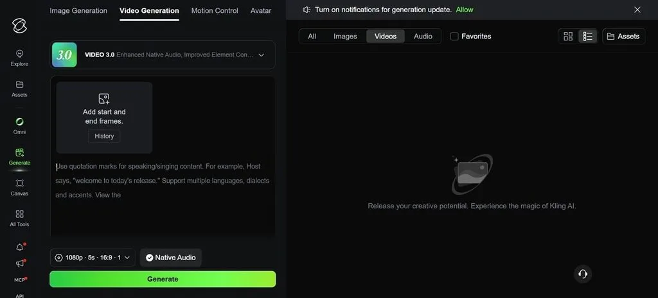
Task: Open the customer support headset icon
Action: click(x=582, y=274)
